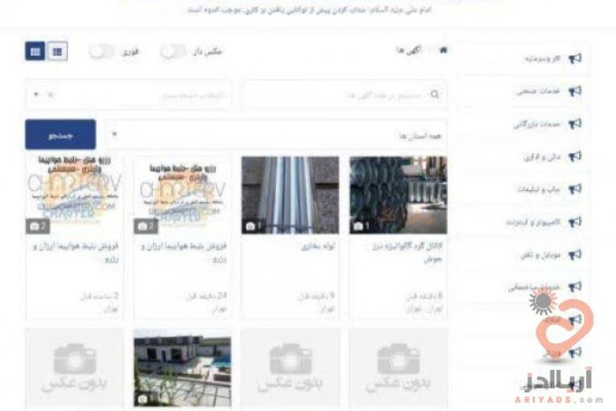Open flight ticket ad image posted 2 hours ago
This screenshot has width=616, height=411.
pos(74,195)
